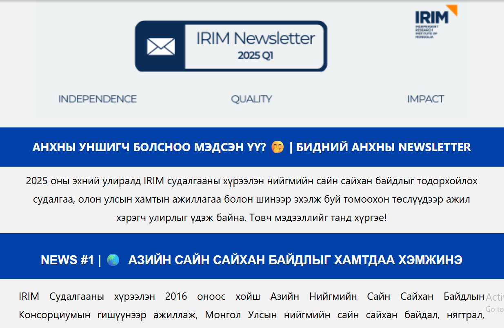Click the "2025 Q1" label
Image resolution: width=504 pixels, height=328 pixels.
pos(255,56)
